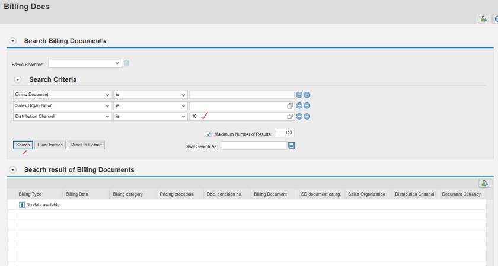Click the Maximum Number of Results value field
Viewport: 498px width, 266px height.
pos(285,133)
